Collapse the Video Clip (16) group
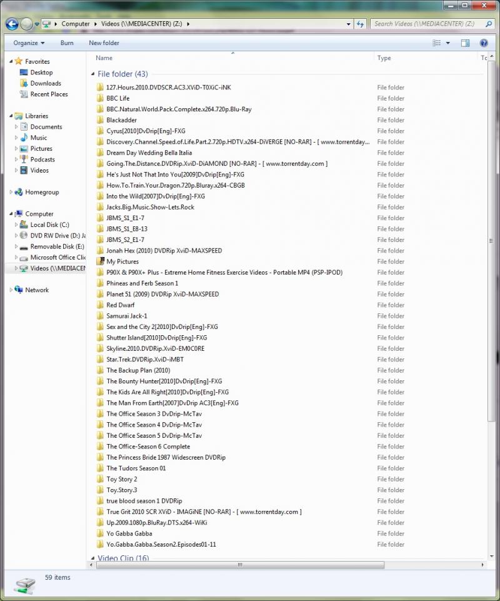The image size is (500, 601). pyautogui.click(x=92, y=558)
